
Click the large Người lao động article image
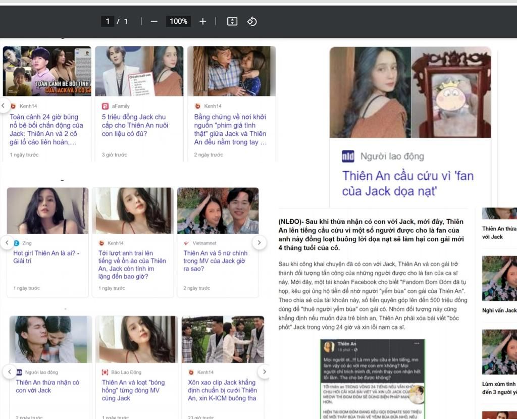point(410,92)
